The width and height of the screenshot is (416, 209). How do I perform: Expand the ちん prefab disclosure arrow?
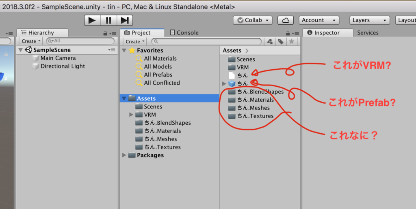click(x=224, y=83)
